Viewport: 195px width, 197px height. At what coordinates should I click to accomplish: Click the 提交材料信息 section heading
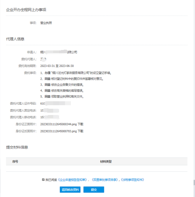point(17,147)
